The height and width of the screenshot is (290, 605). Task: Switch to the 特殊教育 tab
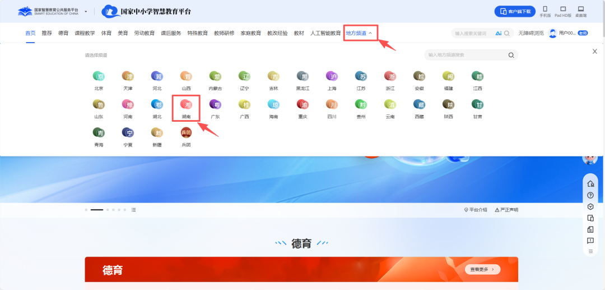[x=198, y=33]
